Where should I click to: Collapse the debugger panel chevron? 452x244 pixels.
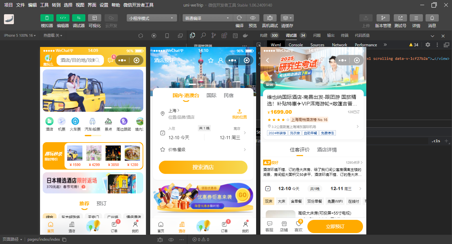[432, 36]
